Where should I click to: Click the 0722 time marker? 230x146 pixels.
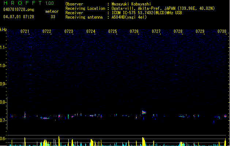point(47,31)
